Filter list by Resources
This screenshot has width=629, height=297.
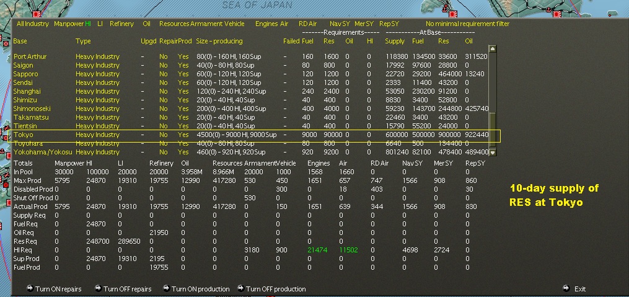click(174, 24)
